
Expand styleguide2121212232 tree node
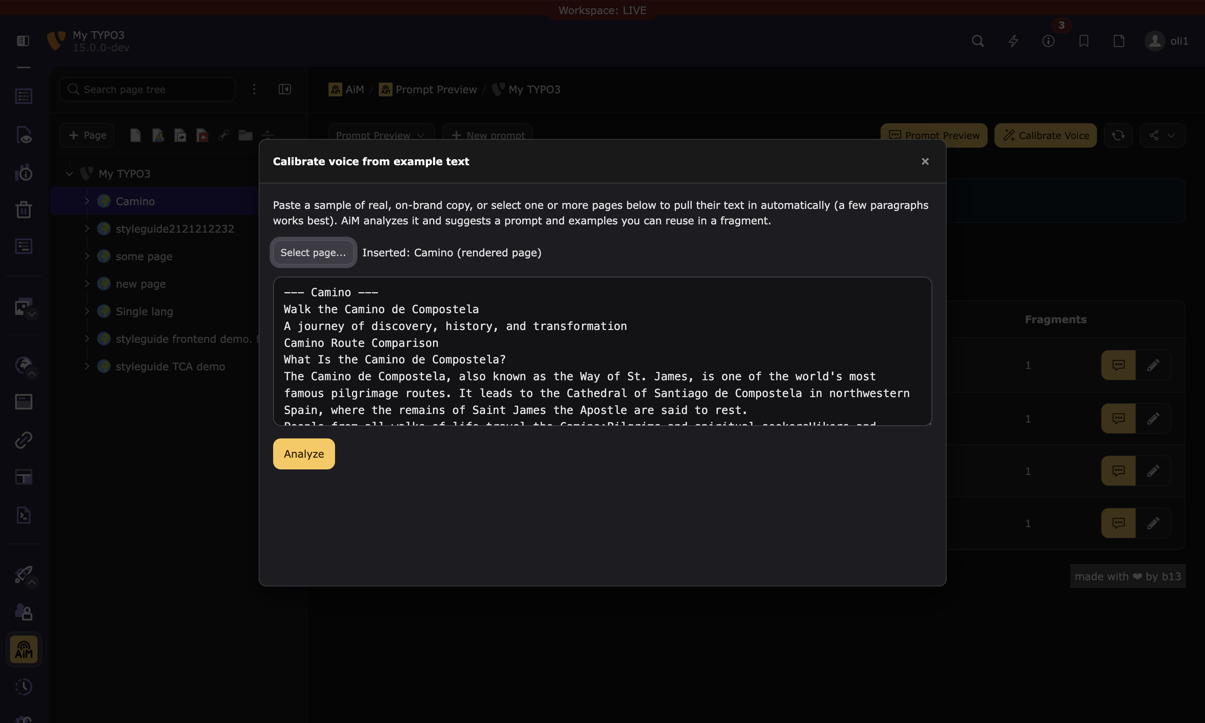click(87, 228)
